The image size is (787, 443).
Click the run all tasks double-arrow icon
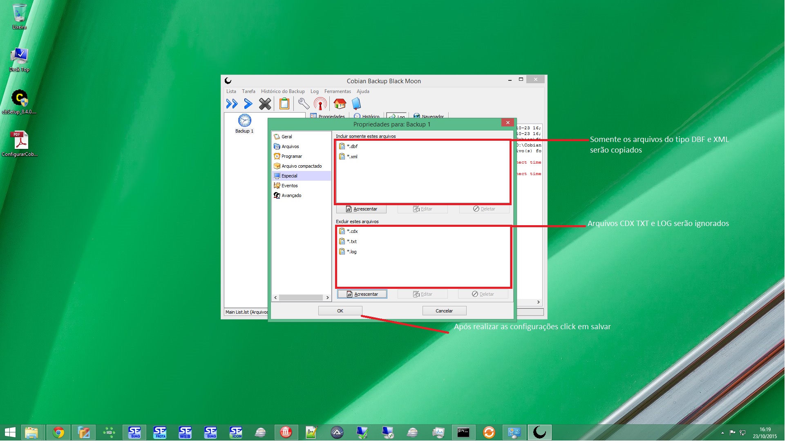click(232, 104)
